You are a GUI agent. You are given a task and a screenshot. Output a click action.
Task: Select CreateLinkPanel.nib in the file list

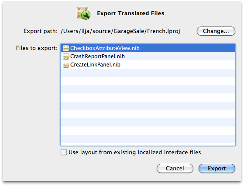point(95,65)
